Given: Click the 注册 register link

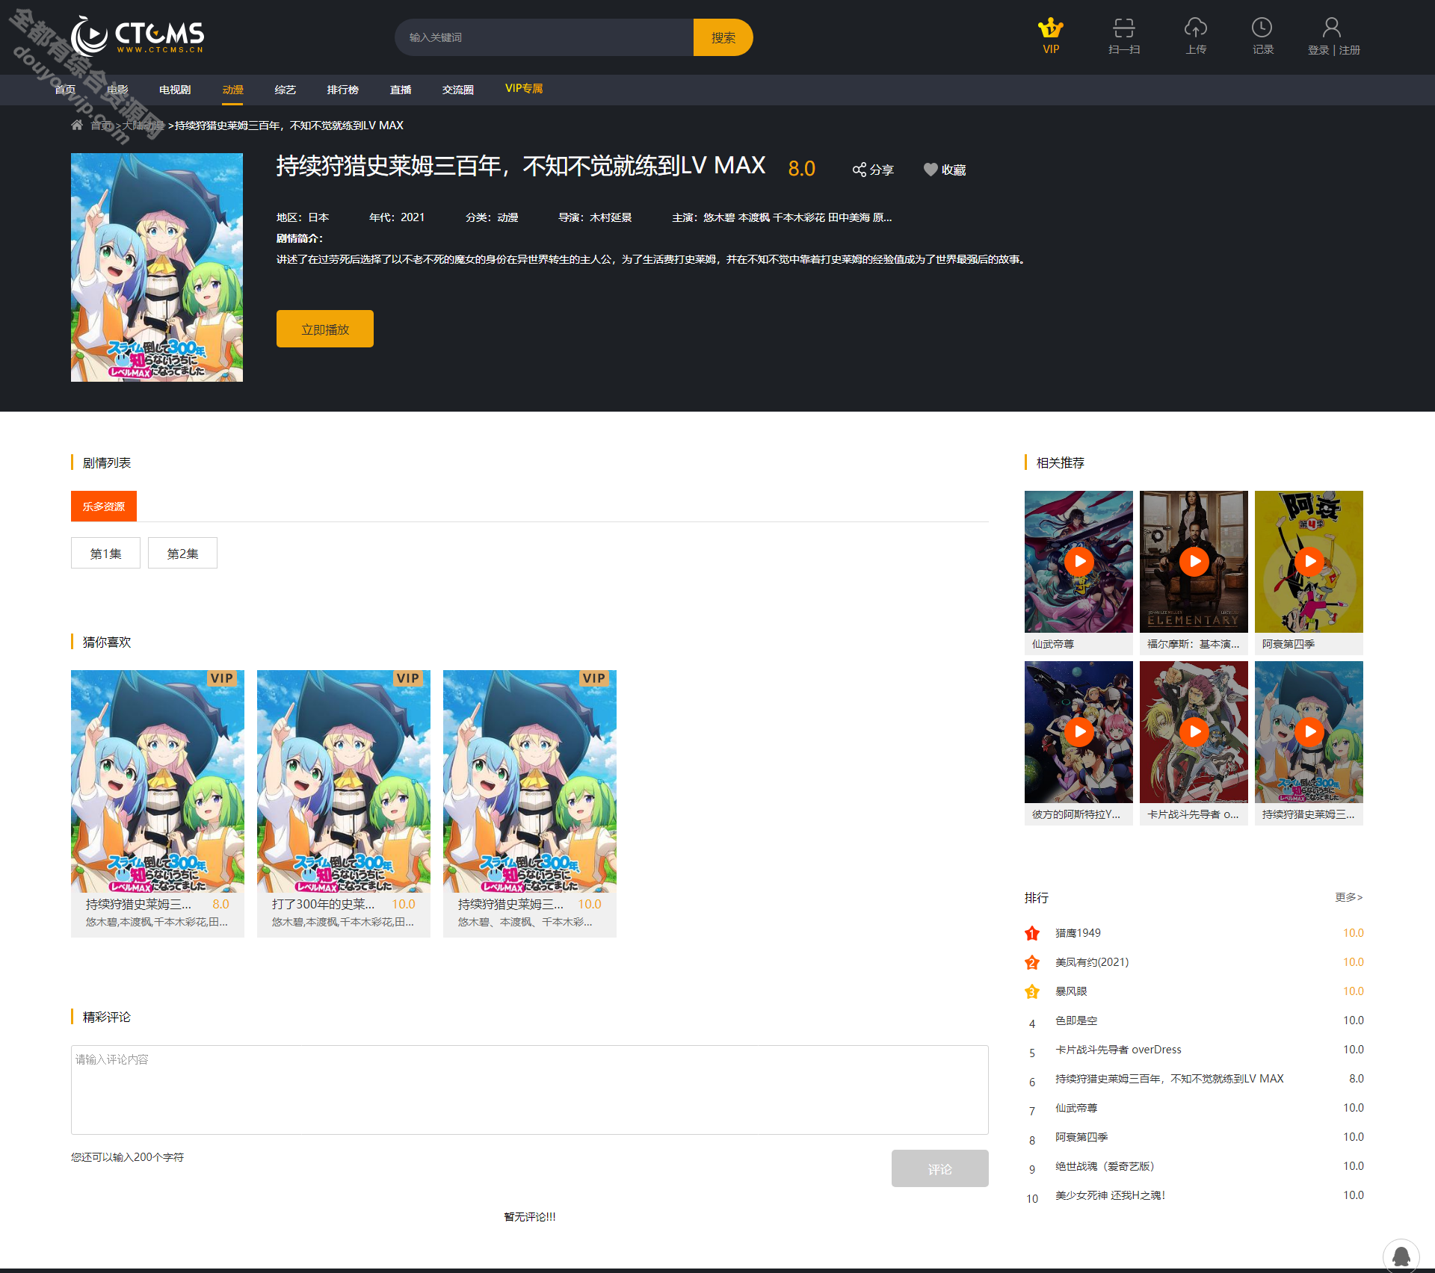Looking at the screenshot, I should click(x=1350, y=50).
